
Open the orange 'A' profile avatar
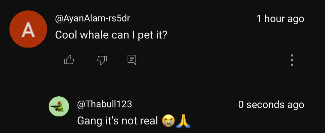pos(28,29)
